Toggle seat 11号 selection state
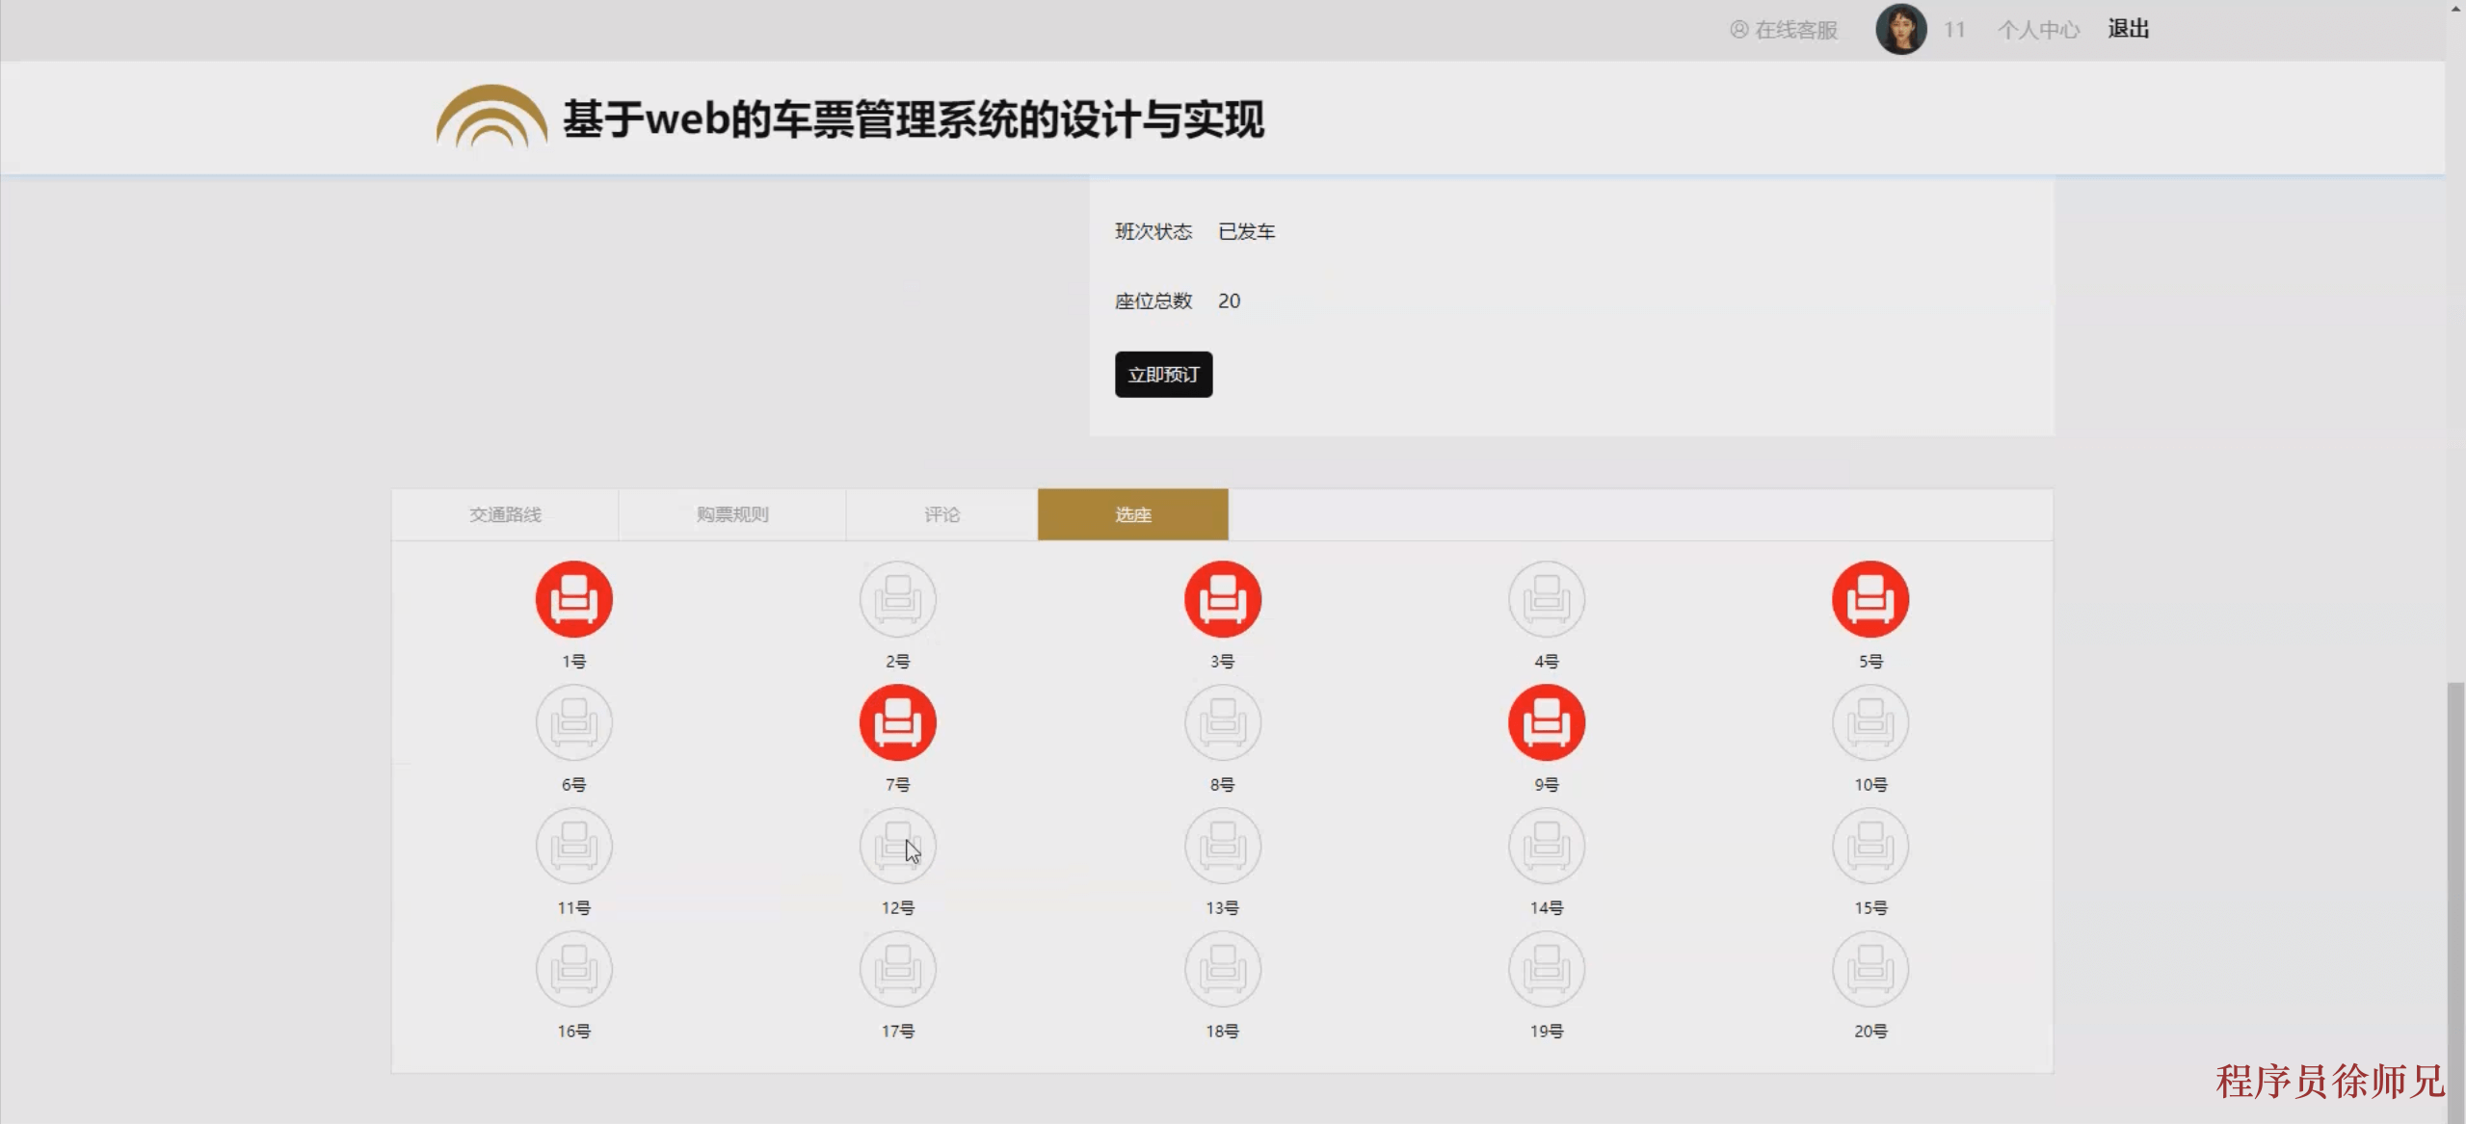 [x=573, y=846]
